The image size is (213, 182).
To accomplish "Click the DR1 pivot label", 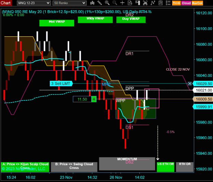I will pos(130,54).
